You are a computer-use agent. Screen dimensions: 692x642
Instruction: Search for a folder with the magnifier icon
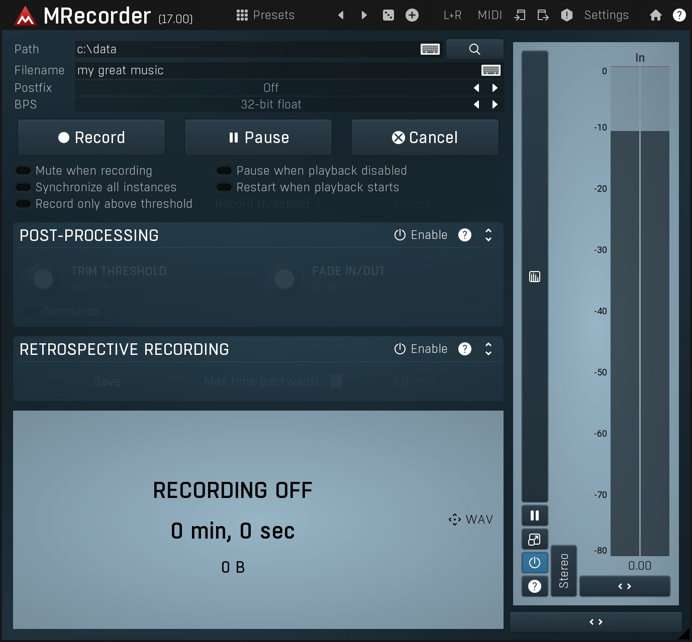tap(474, 49)
